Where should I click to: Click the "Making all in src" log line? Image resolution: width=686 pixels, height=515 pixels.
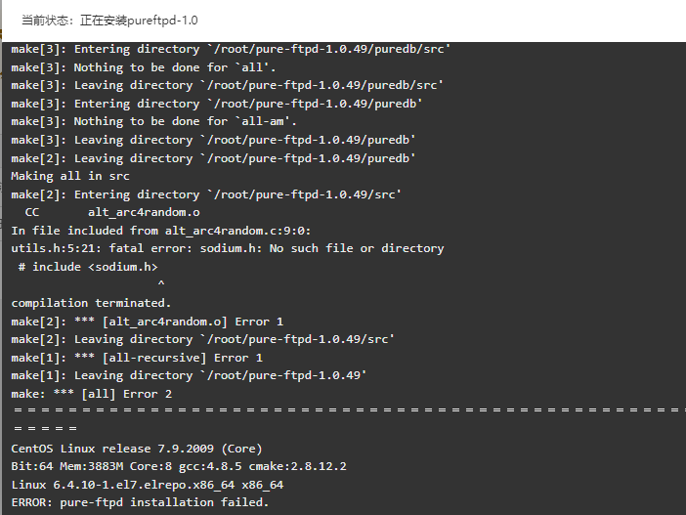point(70,176)
